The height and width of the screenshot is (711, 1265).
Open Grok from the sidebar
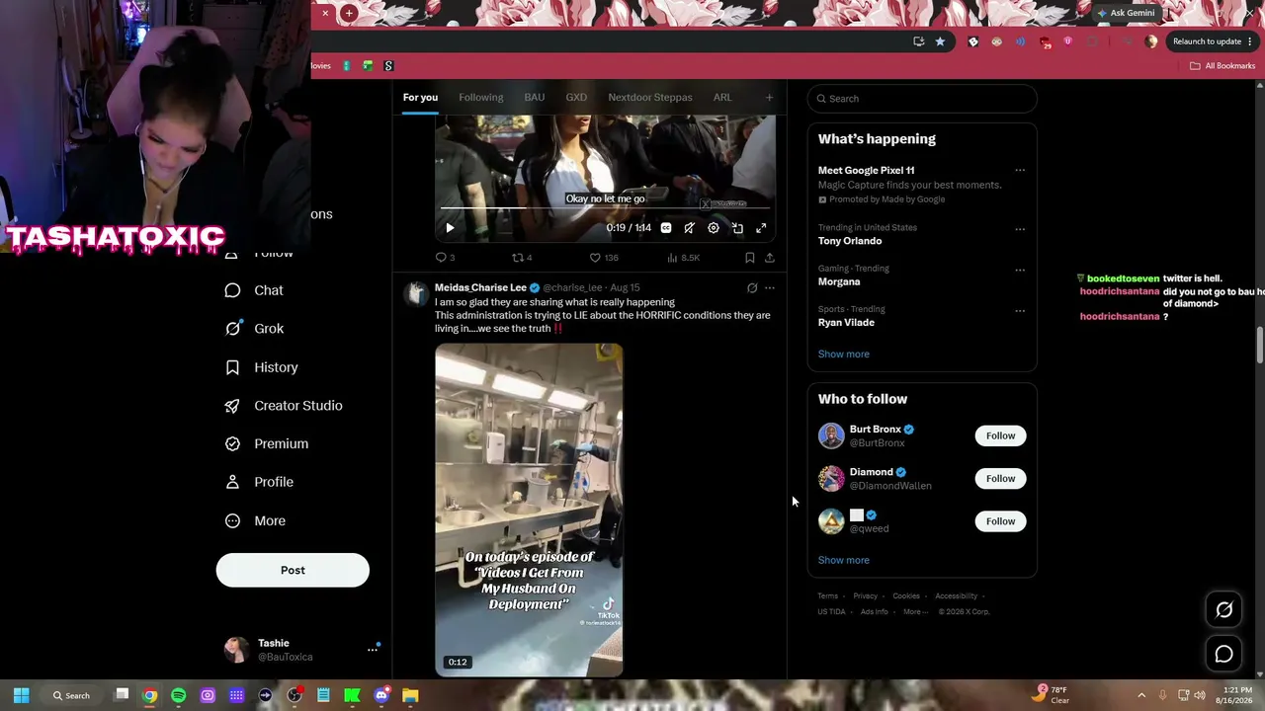pos(254,329)
